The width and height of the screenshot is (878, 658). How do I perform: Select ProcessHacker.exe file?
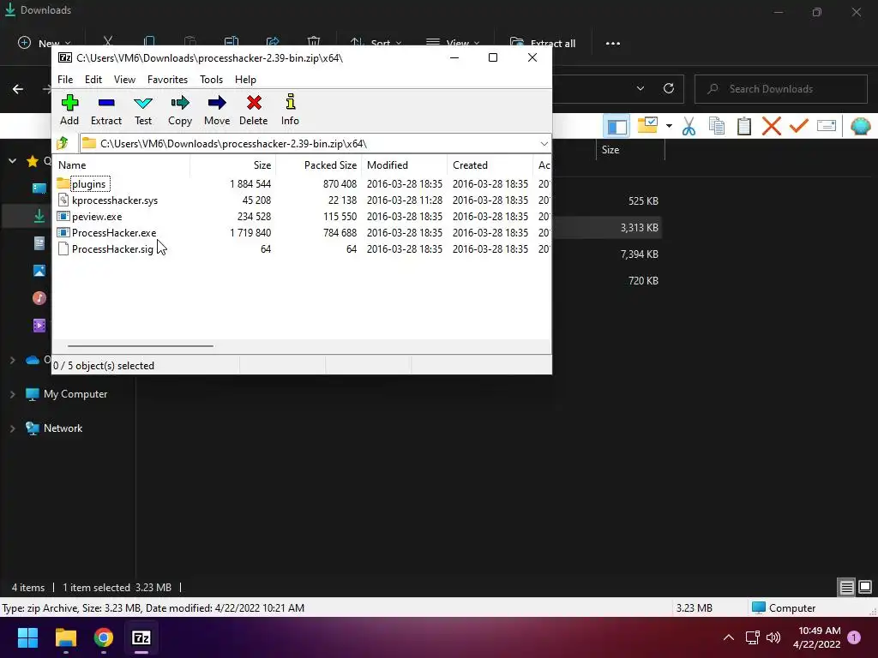tap(114, 233)
